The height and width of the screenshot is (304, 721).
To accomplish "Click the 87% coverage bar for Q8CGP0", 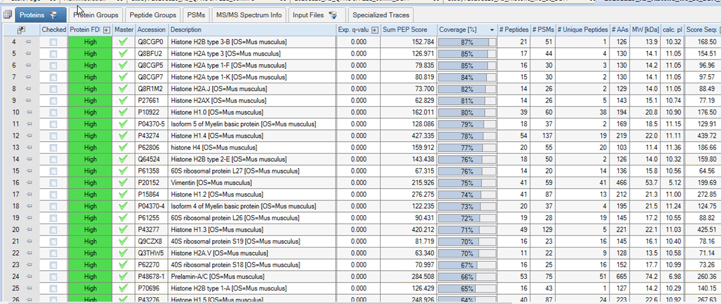I will coord(467,42).
